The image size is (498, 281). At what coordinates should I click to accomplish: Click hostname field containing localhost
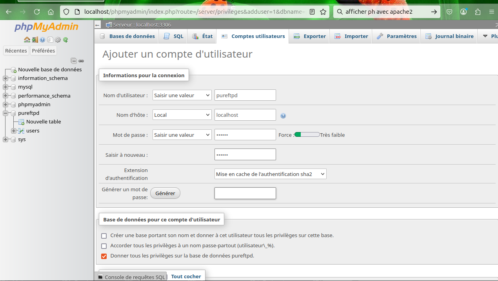pos(245,115)
